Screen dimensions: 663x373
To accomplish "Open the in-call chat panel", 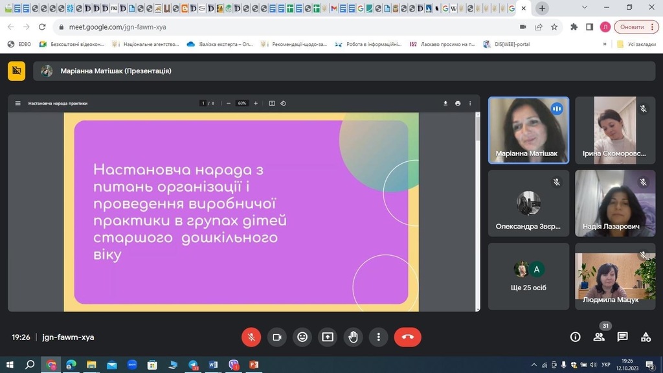I will point(622,337).
